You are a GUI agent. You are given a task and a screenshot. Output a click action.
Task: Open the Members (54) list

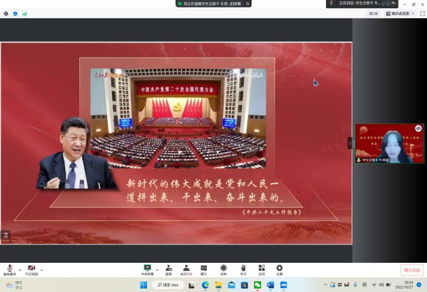click(x=186, y=268)
